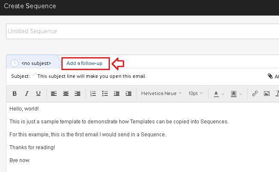Align text to the right
Image resolution: width=279 pixels, height=172 pixels.
point(78,93)
